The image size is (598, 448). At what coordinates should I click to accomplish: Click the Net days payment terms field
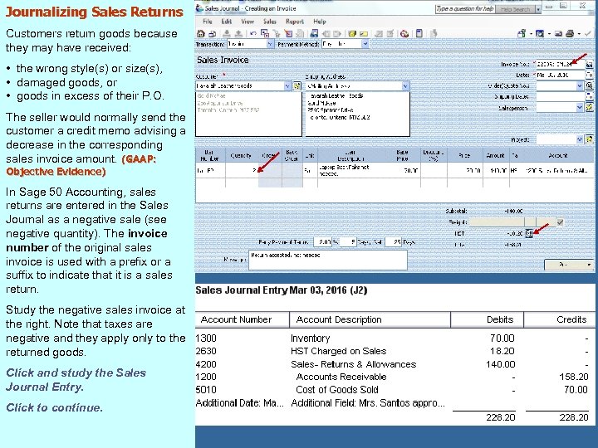coord(393,242)
